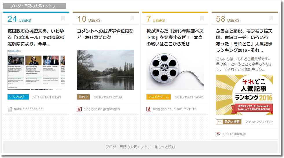Open the アニメとゲーム category tag
This screenshot has width=284, height=158.
pyautogui.click(x=158, y=97)
